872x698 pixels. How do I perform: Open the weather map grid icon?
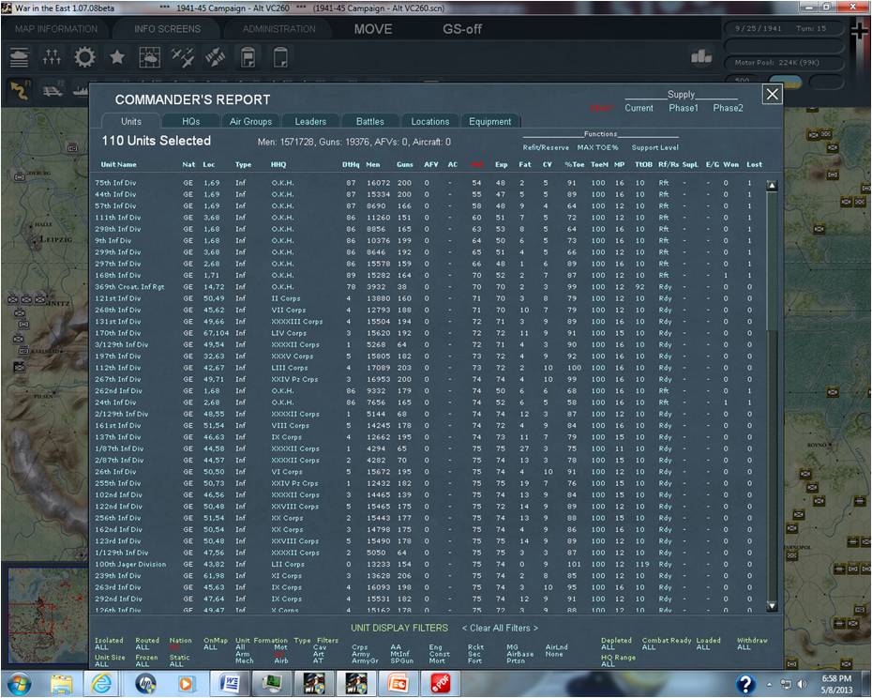click(150, 57)
